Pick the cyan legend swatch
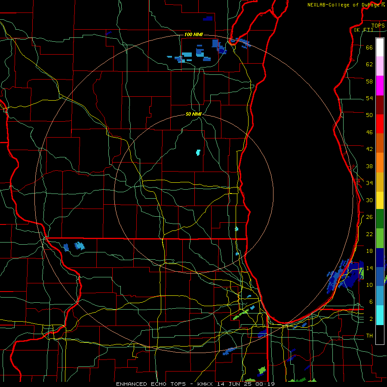The width and height of the screenshot is (387, 387). click(380, 315)
